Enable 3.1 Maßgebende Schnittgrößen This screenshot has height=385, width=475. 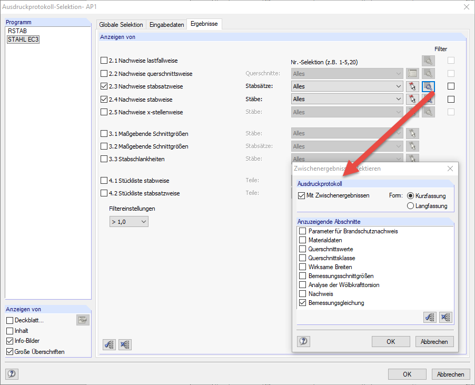104,134
